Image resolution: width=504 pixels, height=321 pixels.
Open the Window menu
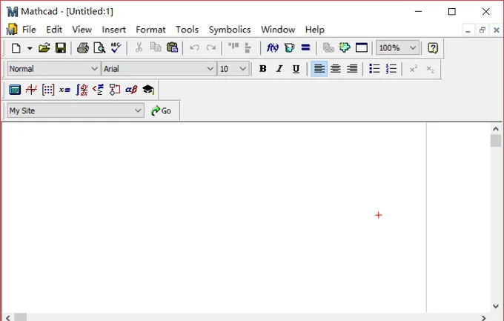click(278, 30)
